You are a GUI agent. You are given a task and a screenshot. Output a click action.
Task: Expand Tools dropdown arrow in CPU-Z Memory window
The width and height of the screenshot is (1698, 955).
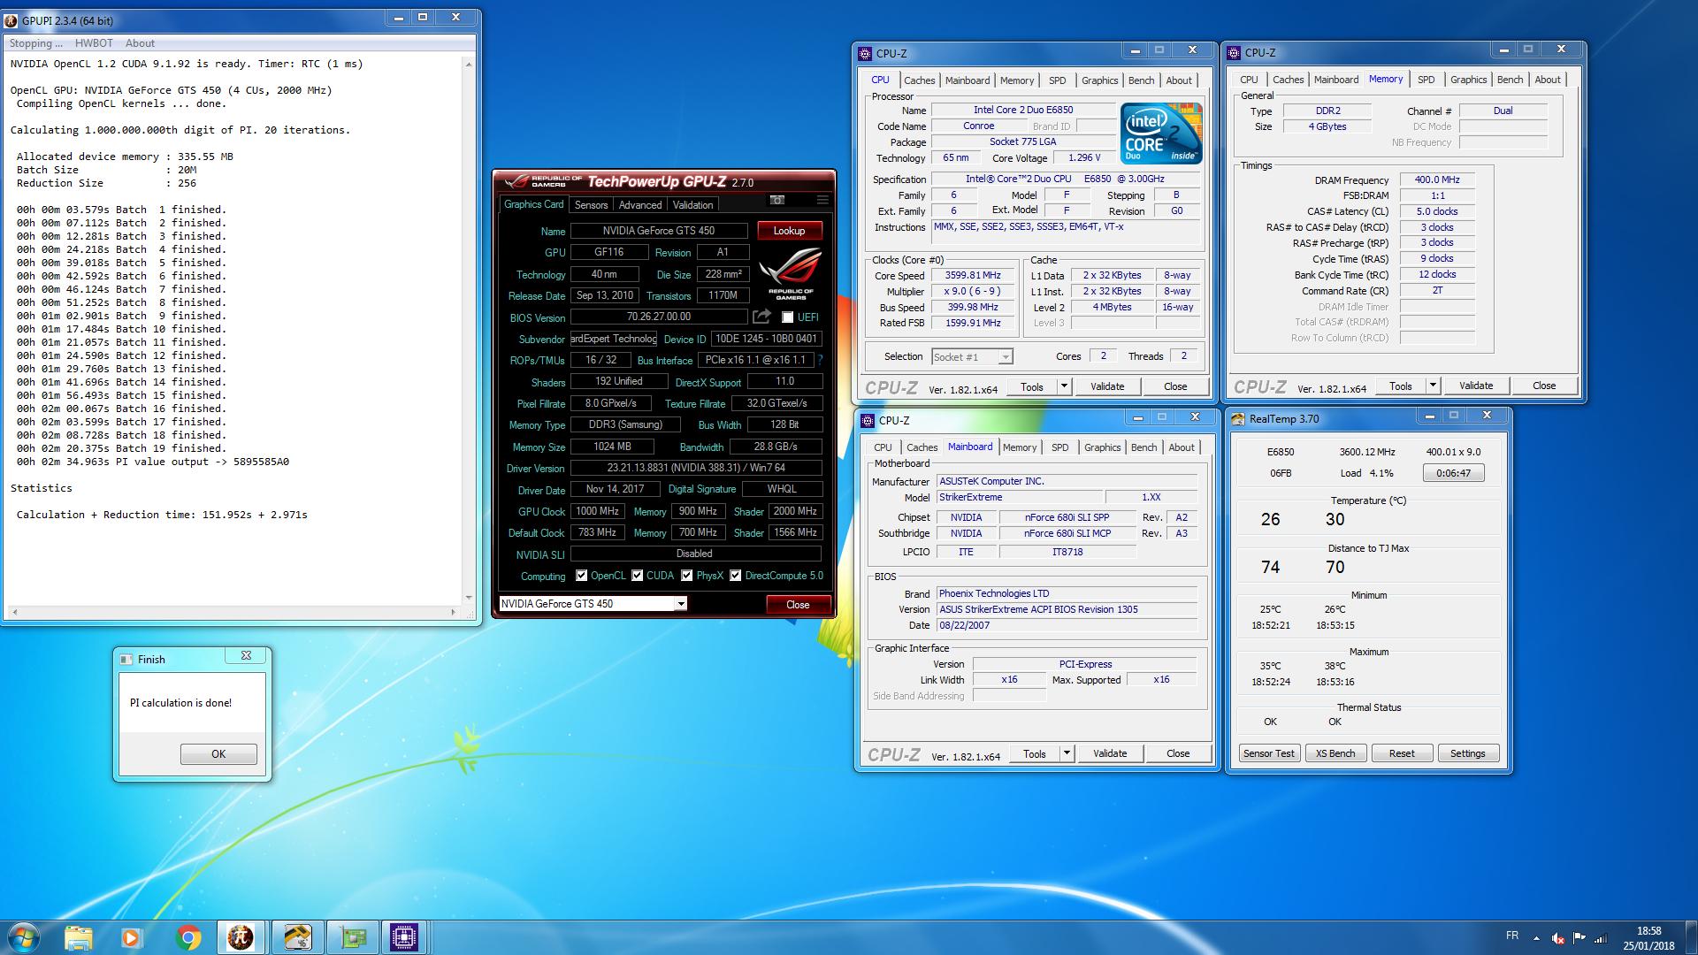pos(1433,386)
